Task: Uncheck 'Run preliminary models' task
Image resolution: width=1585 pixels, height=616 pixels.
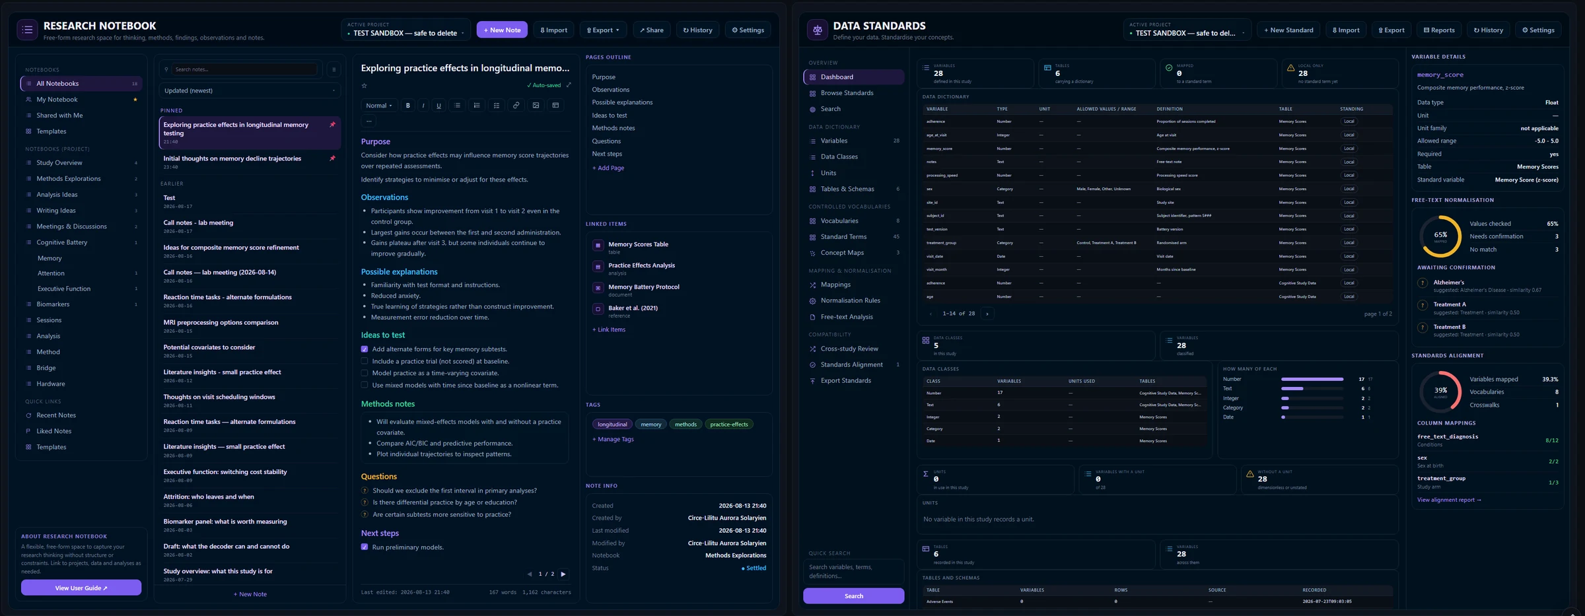Action: pos(365,547)
